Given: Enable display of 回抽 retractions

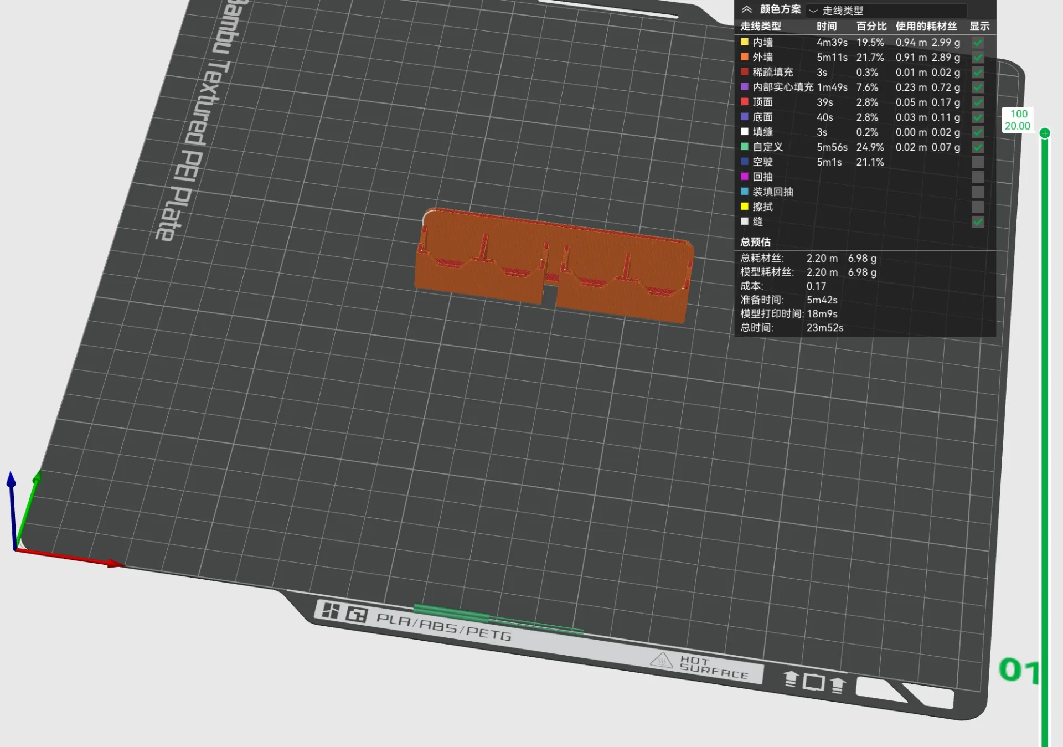Looking at the screenshot, I should click(x=978, y=177).
